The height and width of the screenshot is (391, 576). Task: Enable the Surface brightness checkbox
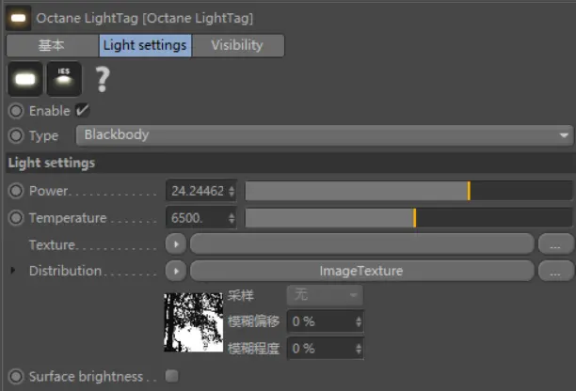[171, 377]
